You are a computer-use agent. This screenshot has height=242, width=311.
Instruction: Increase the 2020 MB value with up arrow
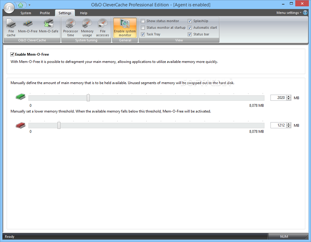(289, 96)
